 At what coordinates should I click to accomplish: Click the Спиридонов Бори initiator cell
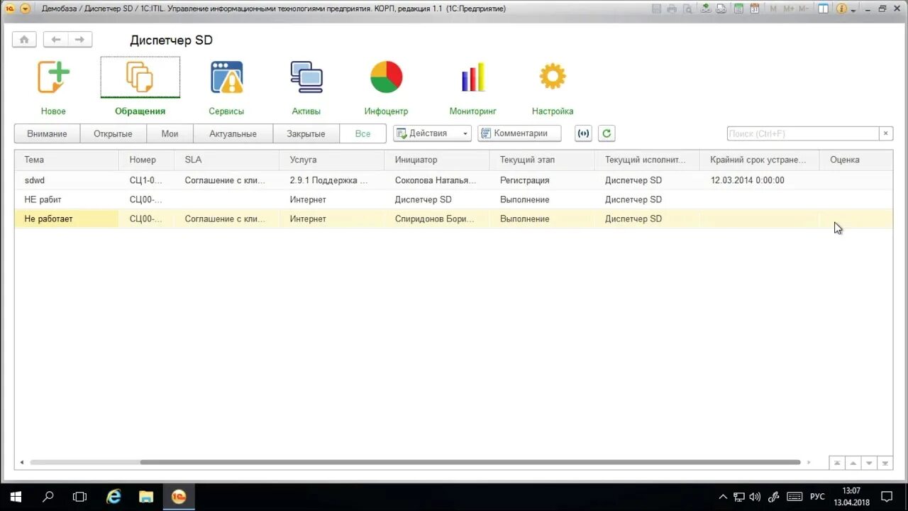(x=436, y=219)
